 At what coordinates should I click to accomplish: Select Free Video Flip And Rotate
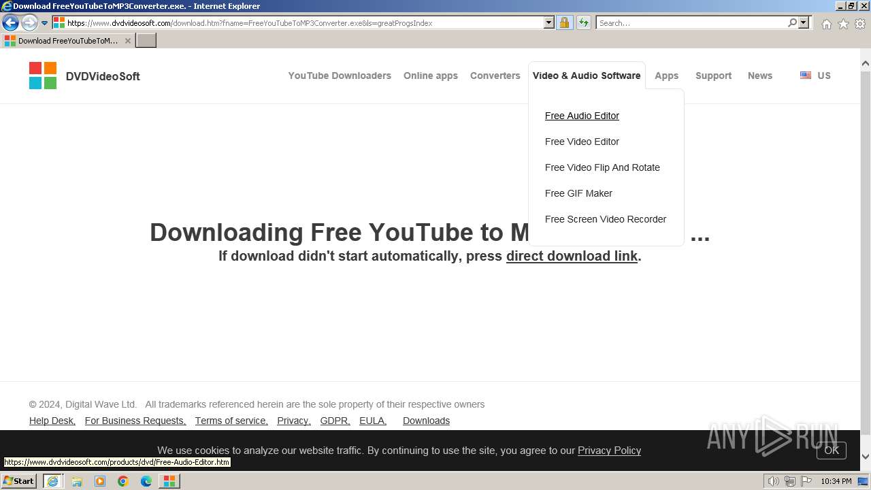click(602, 167)
